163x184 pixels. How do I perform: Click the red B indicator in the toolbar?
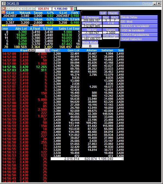coord(72,9)
